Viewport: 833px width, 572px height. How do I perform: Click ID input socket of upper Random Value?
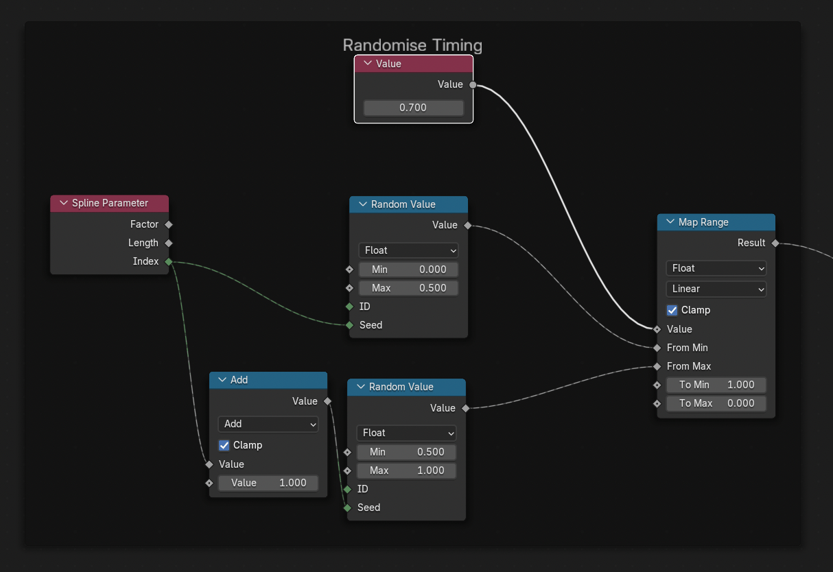349,307
